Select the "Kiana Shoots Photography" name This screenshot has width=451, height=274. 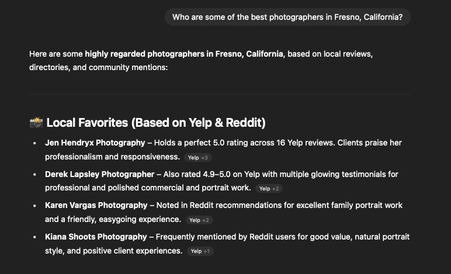pyautogui.click(x=96, y=237)
